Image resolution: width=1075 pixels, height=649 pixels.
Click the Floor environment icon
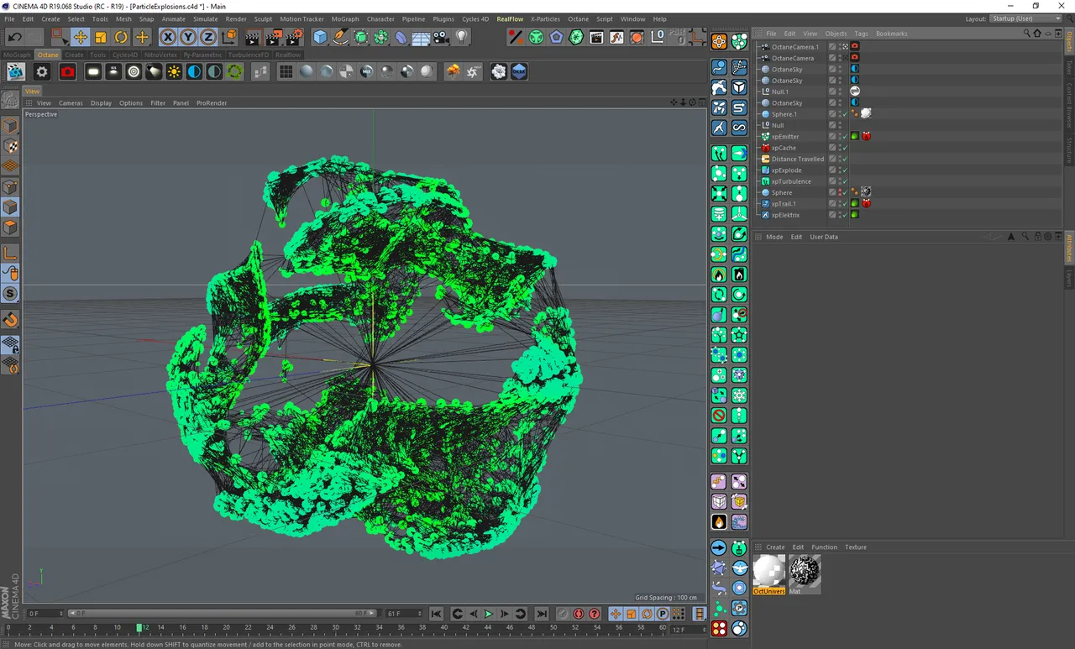tap(421, 37)
